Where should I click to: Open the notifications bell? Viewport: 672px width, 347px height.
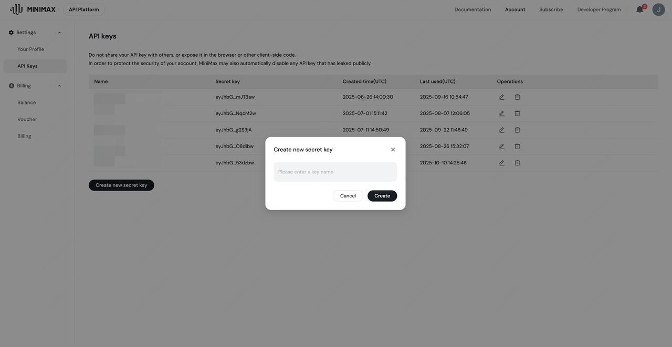(639, 9)
